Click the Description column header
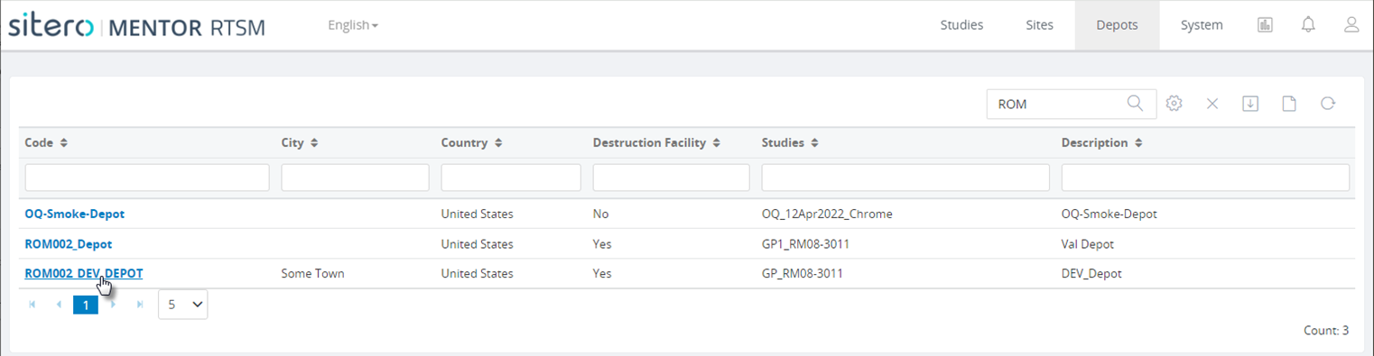 coord(1094,142)
